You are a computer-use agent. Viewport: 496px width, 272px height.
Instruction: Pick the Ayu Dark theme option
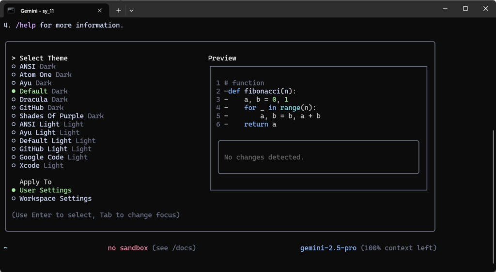(x=35, y=83)
